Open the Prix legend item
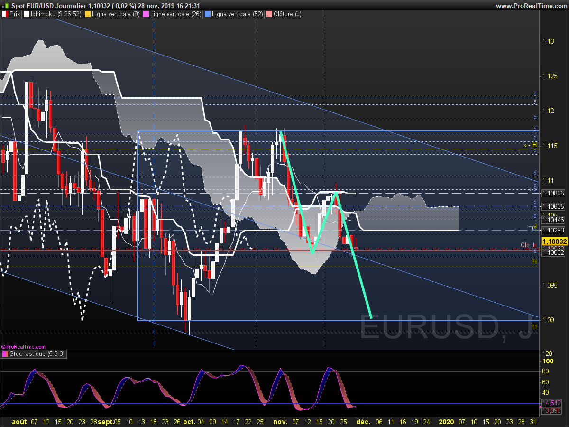 click(x=11, y=14)
